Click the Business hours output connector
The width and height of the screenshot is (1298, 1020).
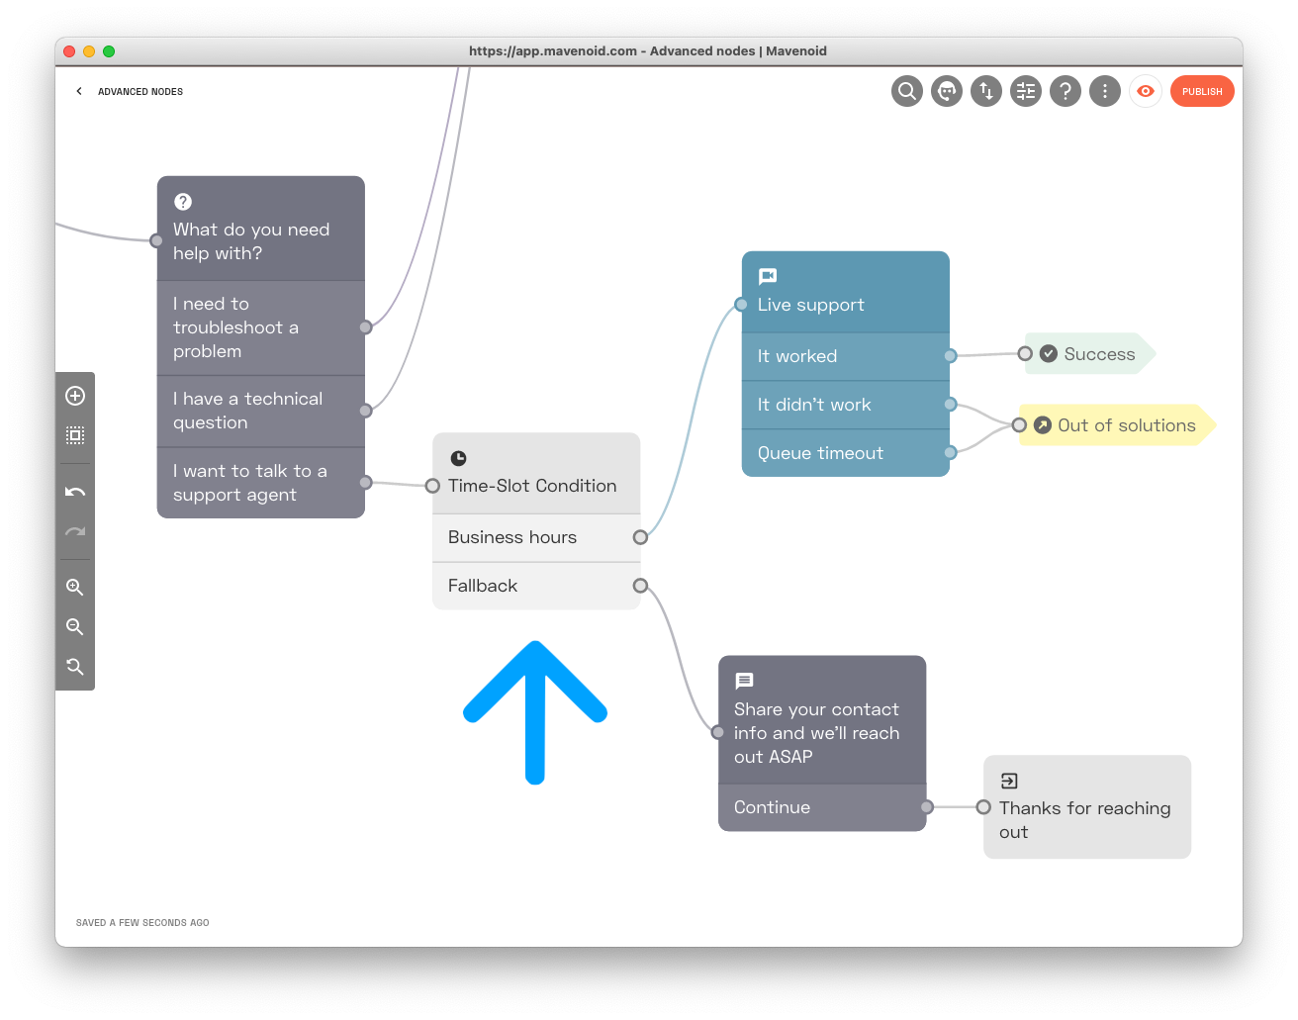(x=640, y=537)
